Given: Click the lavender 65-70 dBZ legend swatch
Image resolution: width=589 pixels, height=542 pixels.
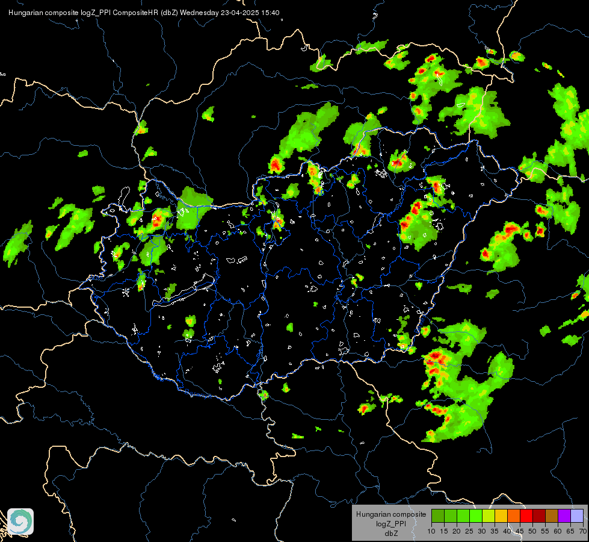Looking at the screenshot, I should pos(577,516).
